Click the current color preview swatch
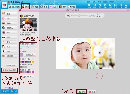Image resolution: width=130 pixels, height=94 pixels. (21, 55)
